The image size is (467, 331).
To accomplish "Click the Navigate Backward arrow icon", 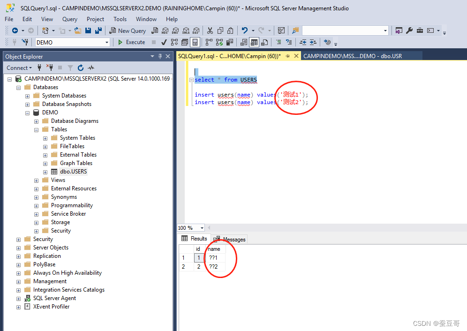I will pos(15,30).
